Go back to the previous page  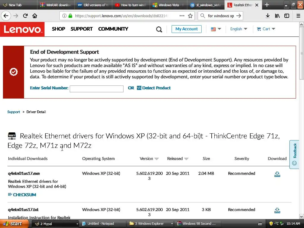[x=6, y=16]
